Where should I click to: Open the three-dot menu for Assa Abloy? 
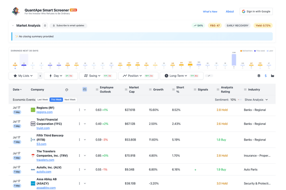(x=79, y=184)
